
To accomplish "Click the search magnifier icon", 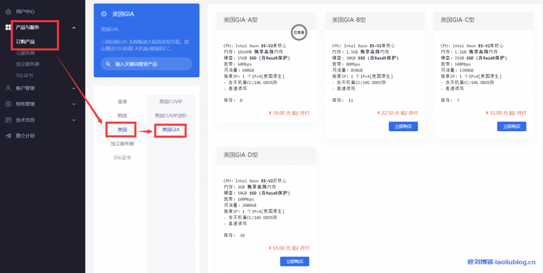I will 107,64.
